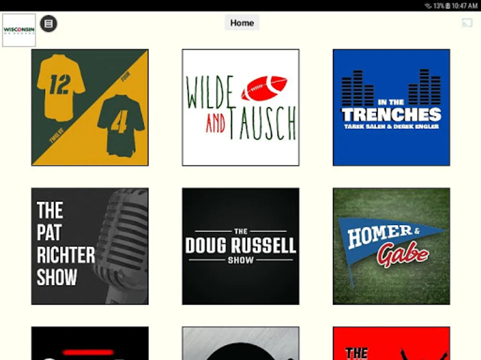The width and height of the screenshot is (481, 360).
Task: Tap the cast screen icon
Action: (x=467, y=23)
